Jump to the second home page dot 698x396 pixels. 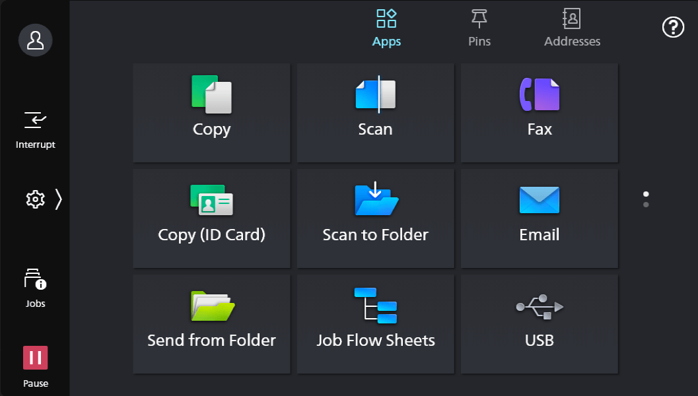[645, 205]
